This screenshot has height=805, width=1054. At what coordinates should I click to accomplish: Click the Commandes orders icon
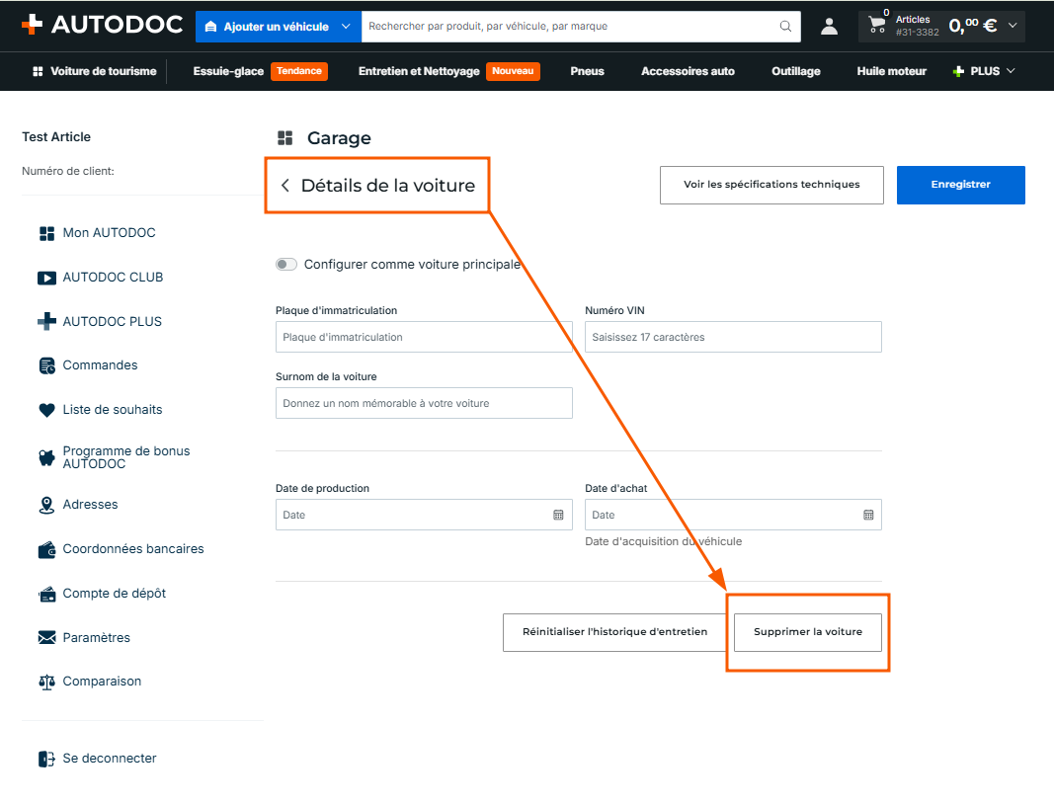click(47, 365)
